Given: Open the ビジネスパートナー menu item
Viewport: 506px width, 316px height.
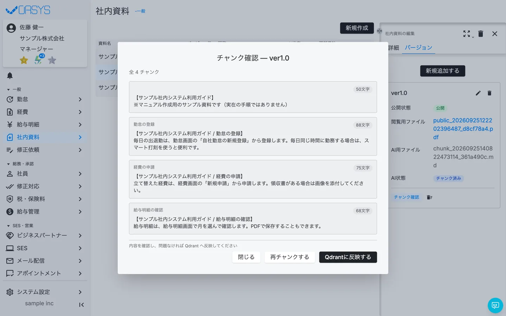Looking at the screenshot, I should tap(45, 236).
